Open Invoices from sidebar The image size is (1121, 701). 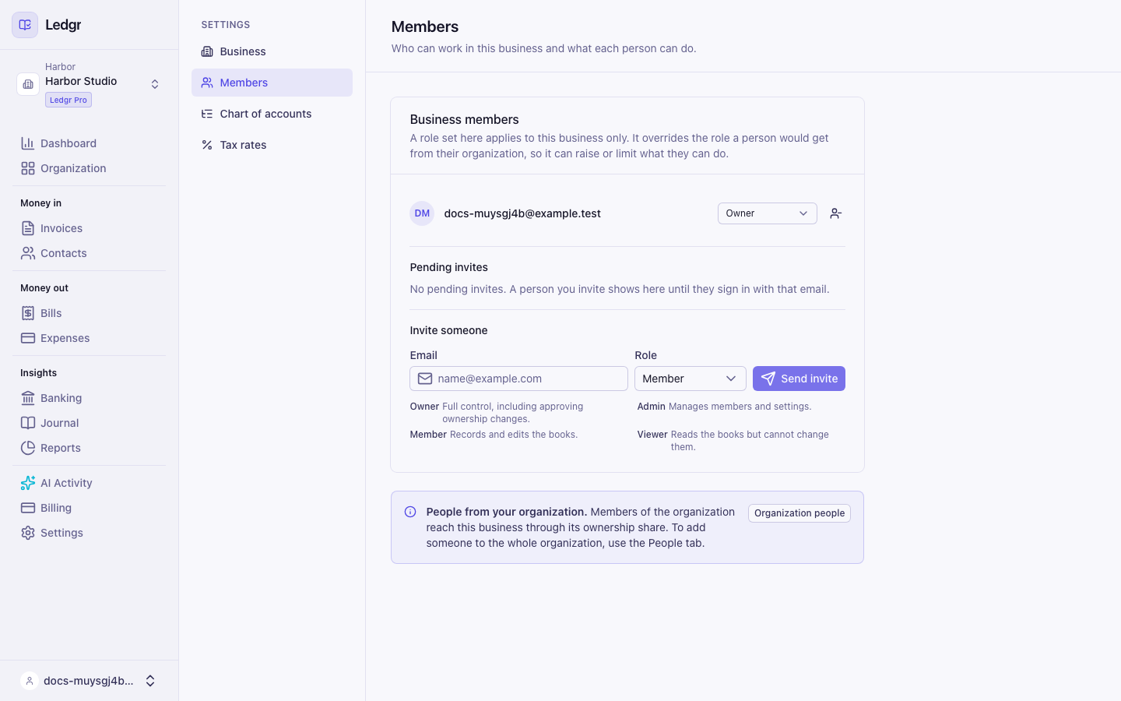click(x=89, y=228)
